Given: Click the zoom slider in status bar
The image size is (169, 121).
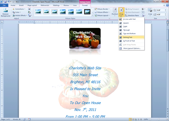Looking at the screenshot, I should coord(159,119).
